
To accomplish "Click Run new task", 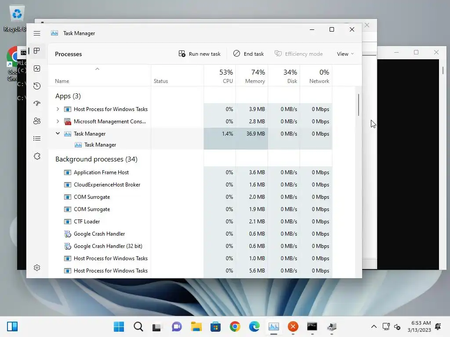I will [200, 54].
